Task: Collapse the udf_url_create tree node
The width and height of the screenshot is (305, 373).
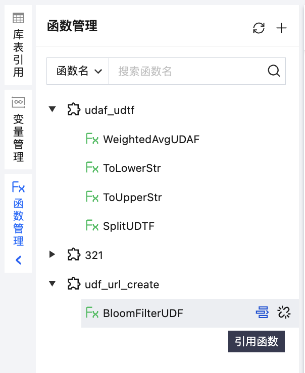Action: [x=52, y=283]
